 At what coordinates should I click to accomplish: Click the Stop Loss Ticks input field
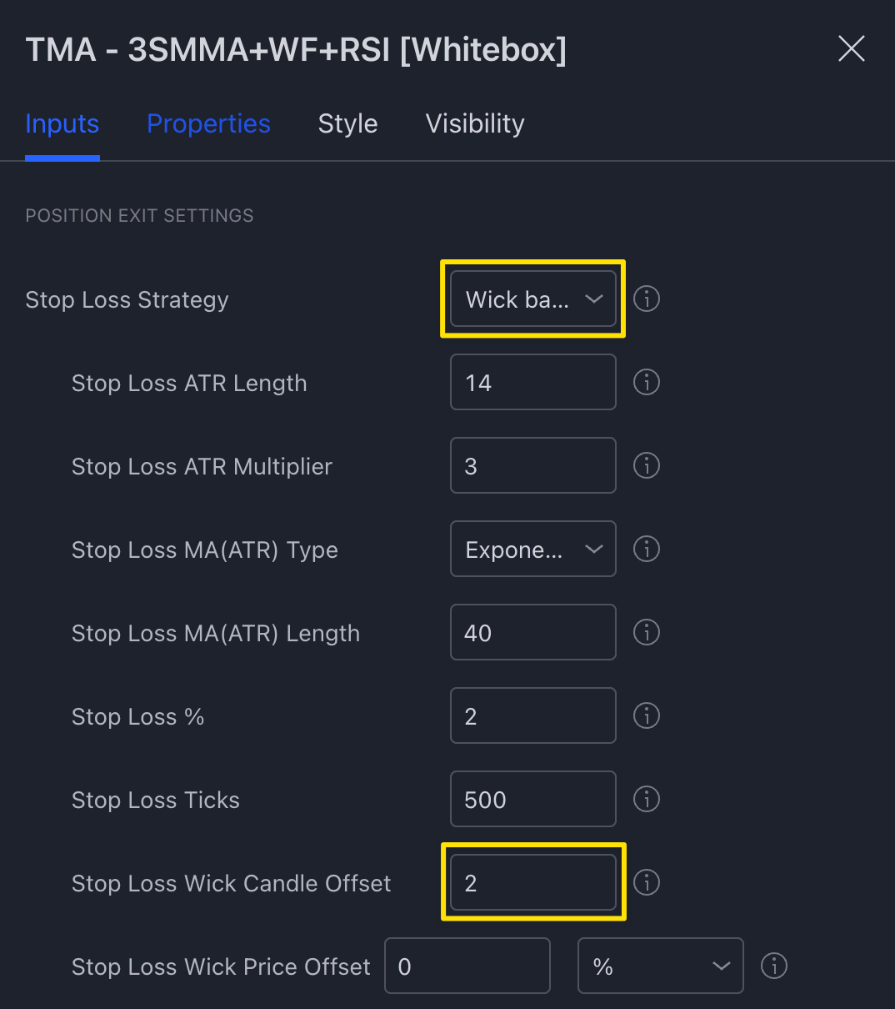click(532, 799)
